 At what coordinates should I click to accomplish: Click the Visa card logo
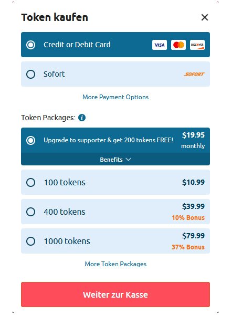[x=159, y=45]
